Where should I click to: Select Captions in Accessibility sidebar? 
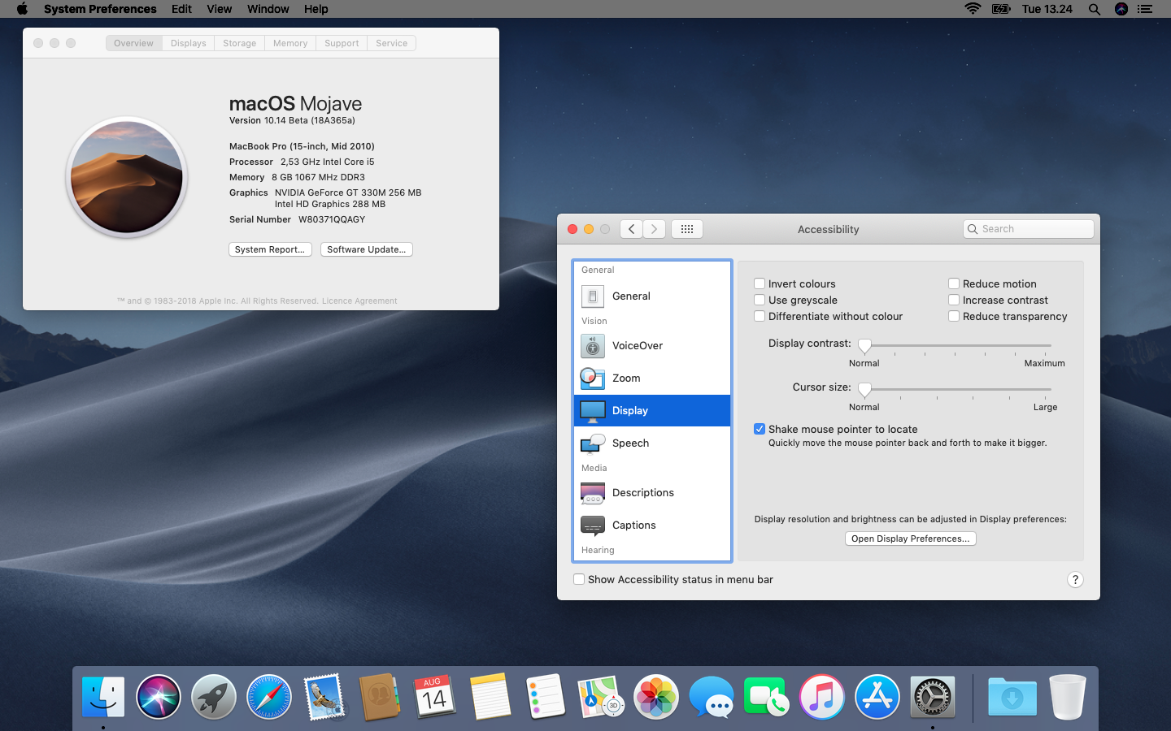point(652,525)
